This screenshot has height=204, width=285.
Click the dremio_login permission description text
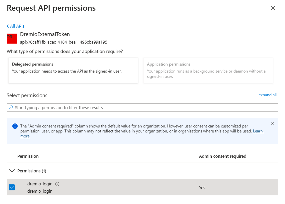pyautogui.click(x=40, y=191)
